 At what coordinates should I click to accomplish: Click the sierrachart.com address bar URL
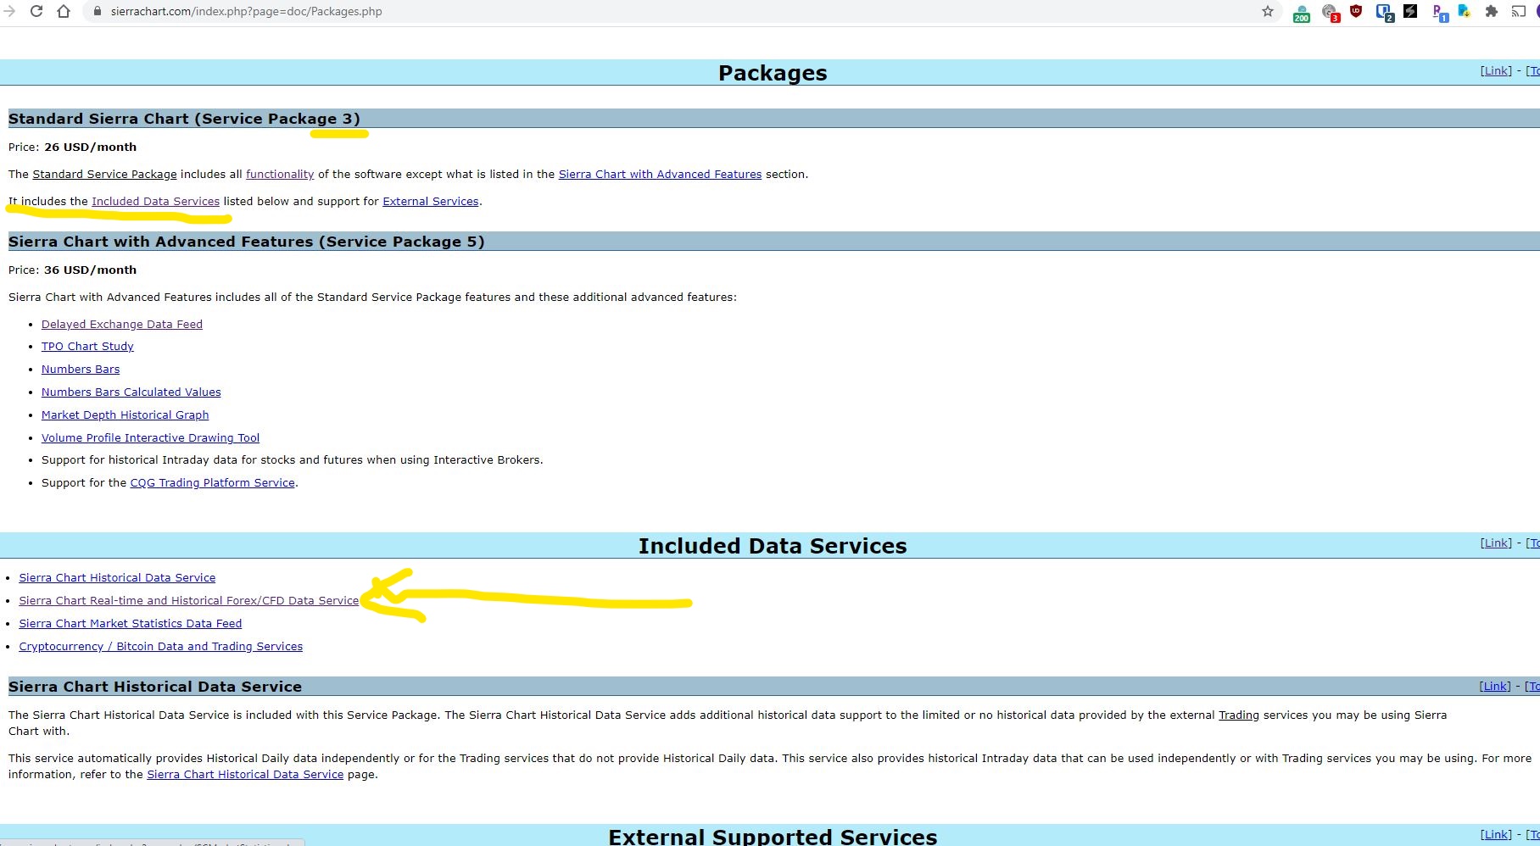pyautogui.click(x=246, y=11)
